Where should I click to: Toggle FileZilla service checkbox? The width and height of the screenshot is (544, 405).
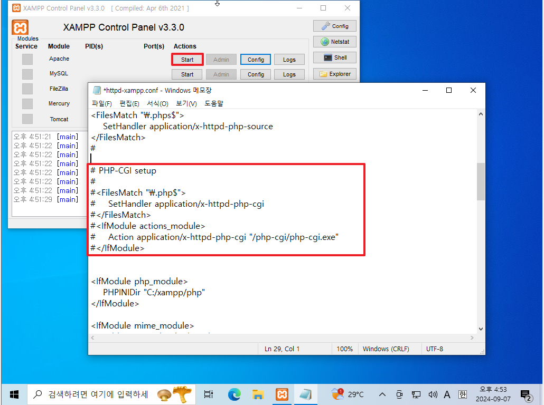27,89
